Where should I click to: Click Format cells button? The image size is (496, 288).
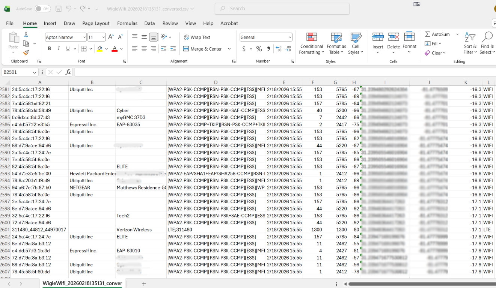[x=409, y=43]
